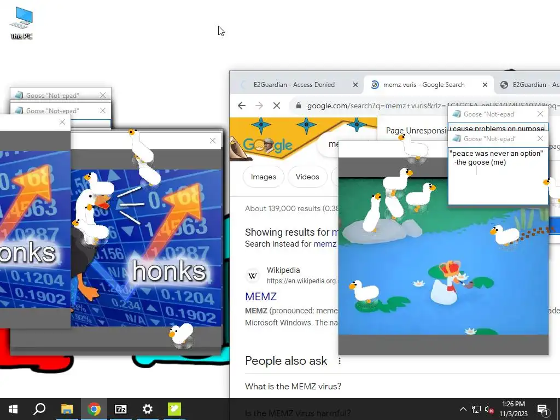Close the first E2Guardian tab
This screenshot has width=560, height=420.
click(355, 85)
